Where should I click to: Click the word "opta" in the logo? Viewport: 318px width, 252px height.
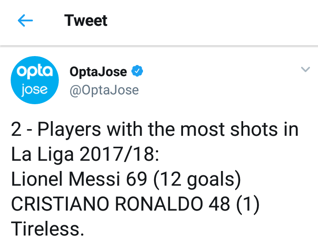point(34,71)
